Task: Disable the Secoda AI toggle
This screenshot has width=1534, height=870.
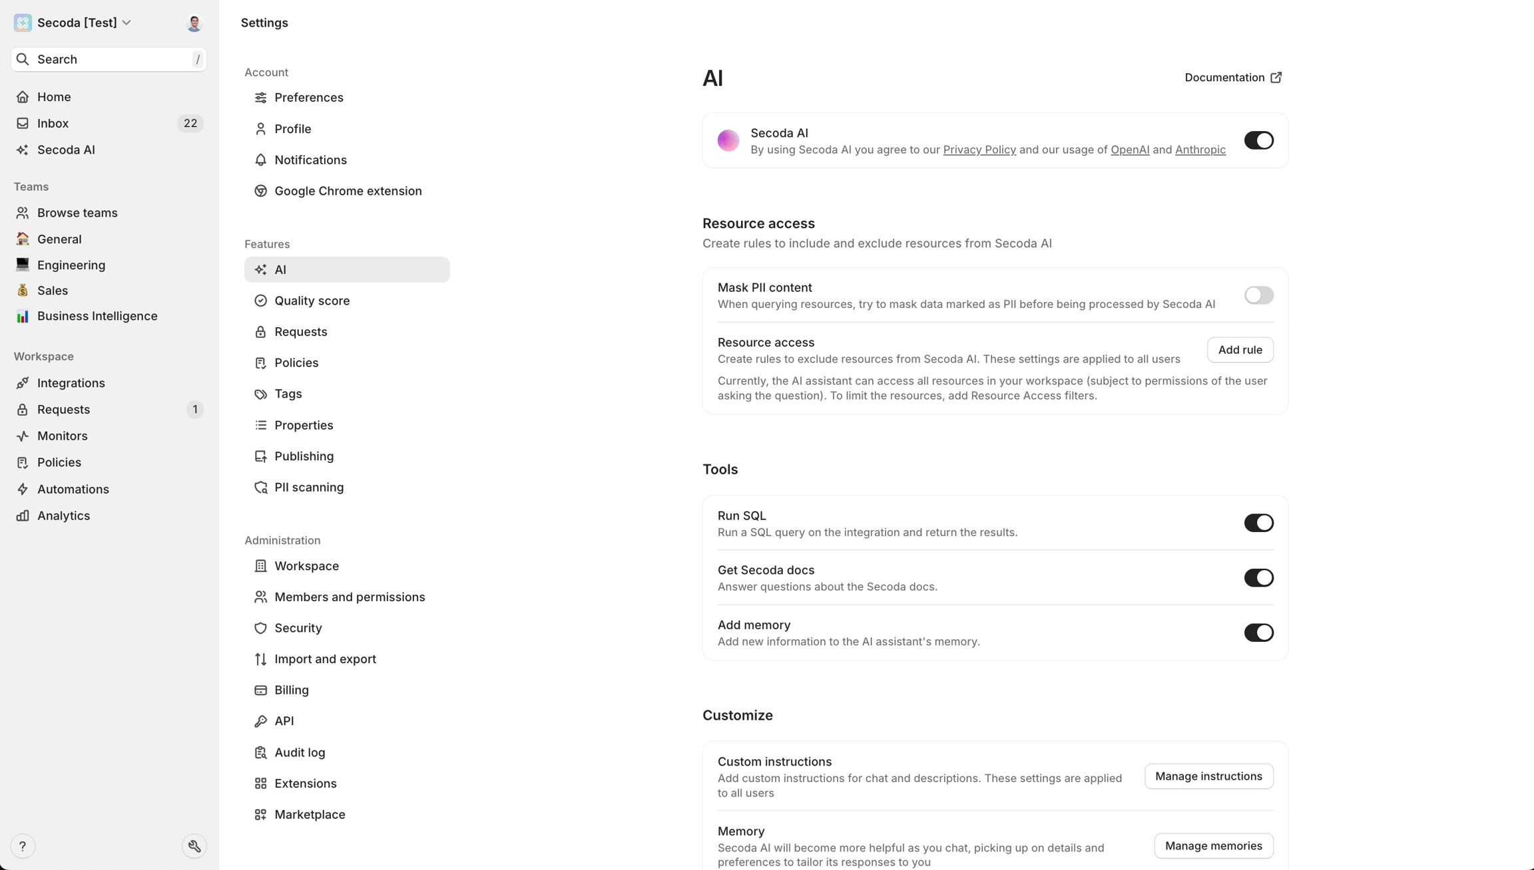Action: [1258, 140]
